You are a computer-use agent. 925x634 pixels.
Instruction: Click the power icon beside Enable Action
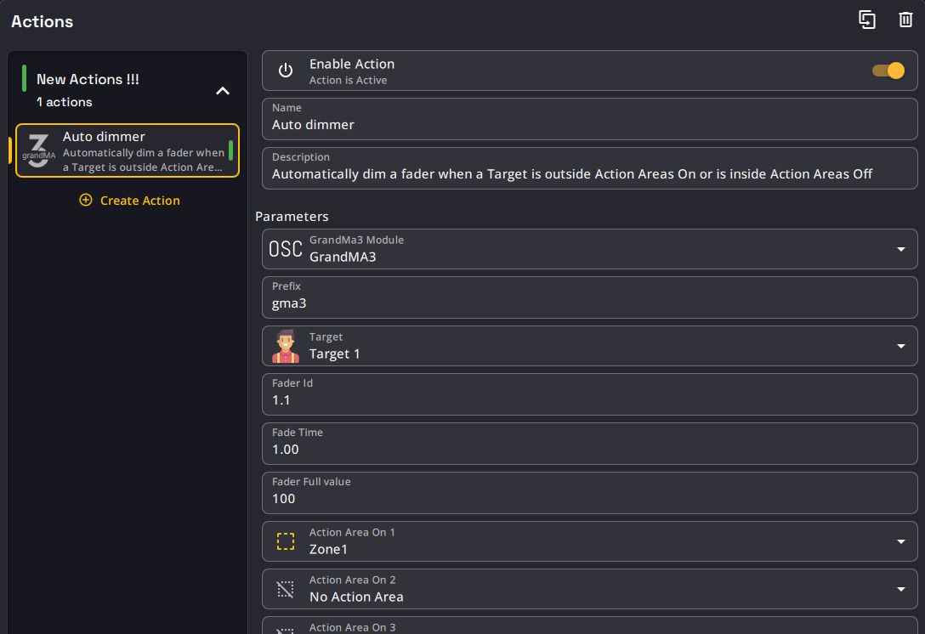(x=286, y=71)
